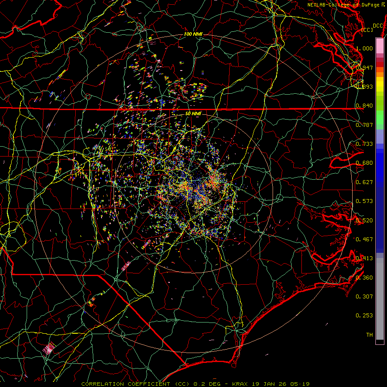Viewport: 387px width, 387px height.
Task: Click the 100 NMI range ring label
Action: pos(193,34)
